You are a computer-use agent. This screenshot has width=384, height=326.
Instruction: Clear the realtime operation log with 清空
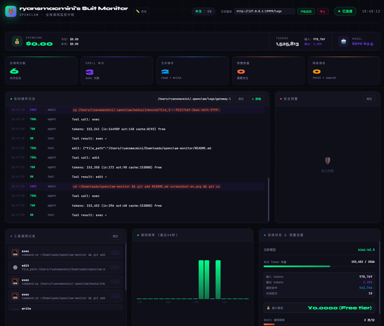tap(241, 99)
